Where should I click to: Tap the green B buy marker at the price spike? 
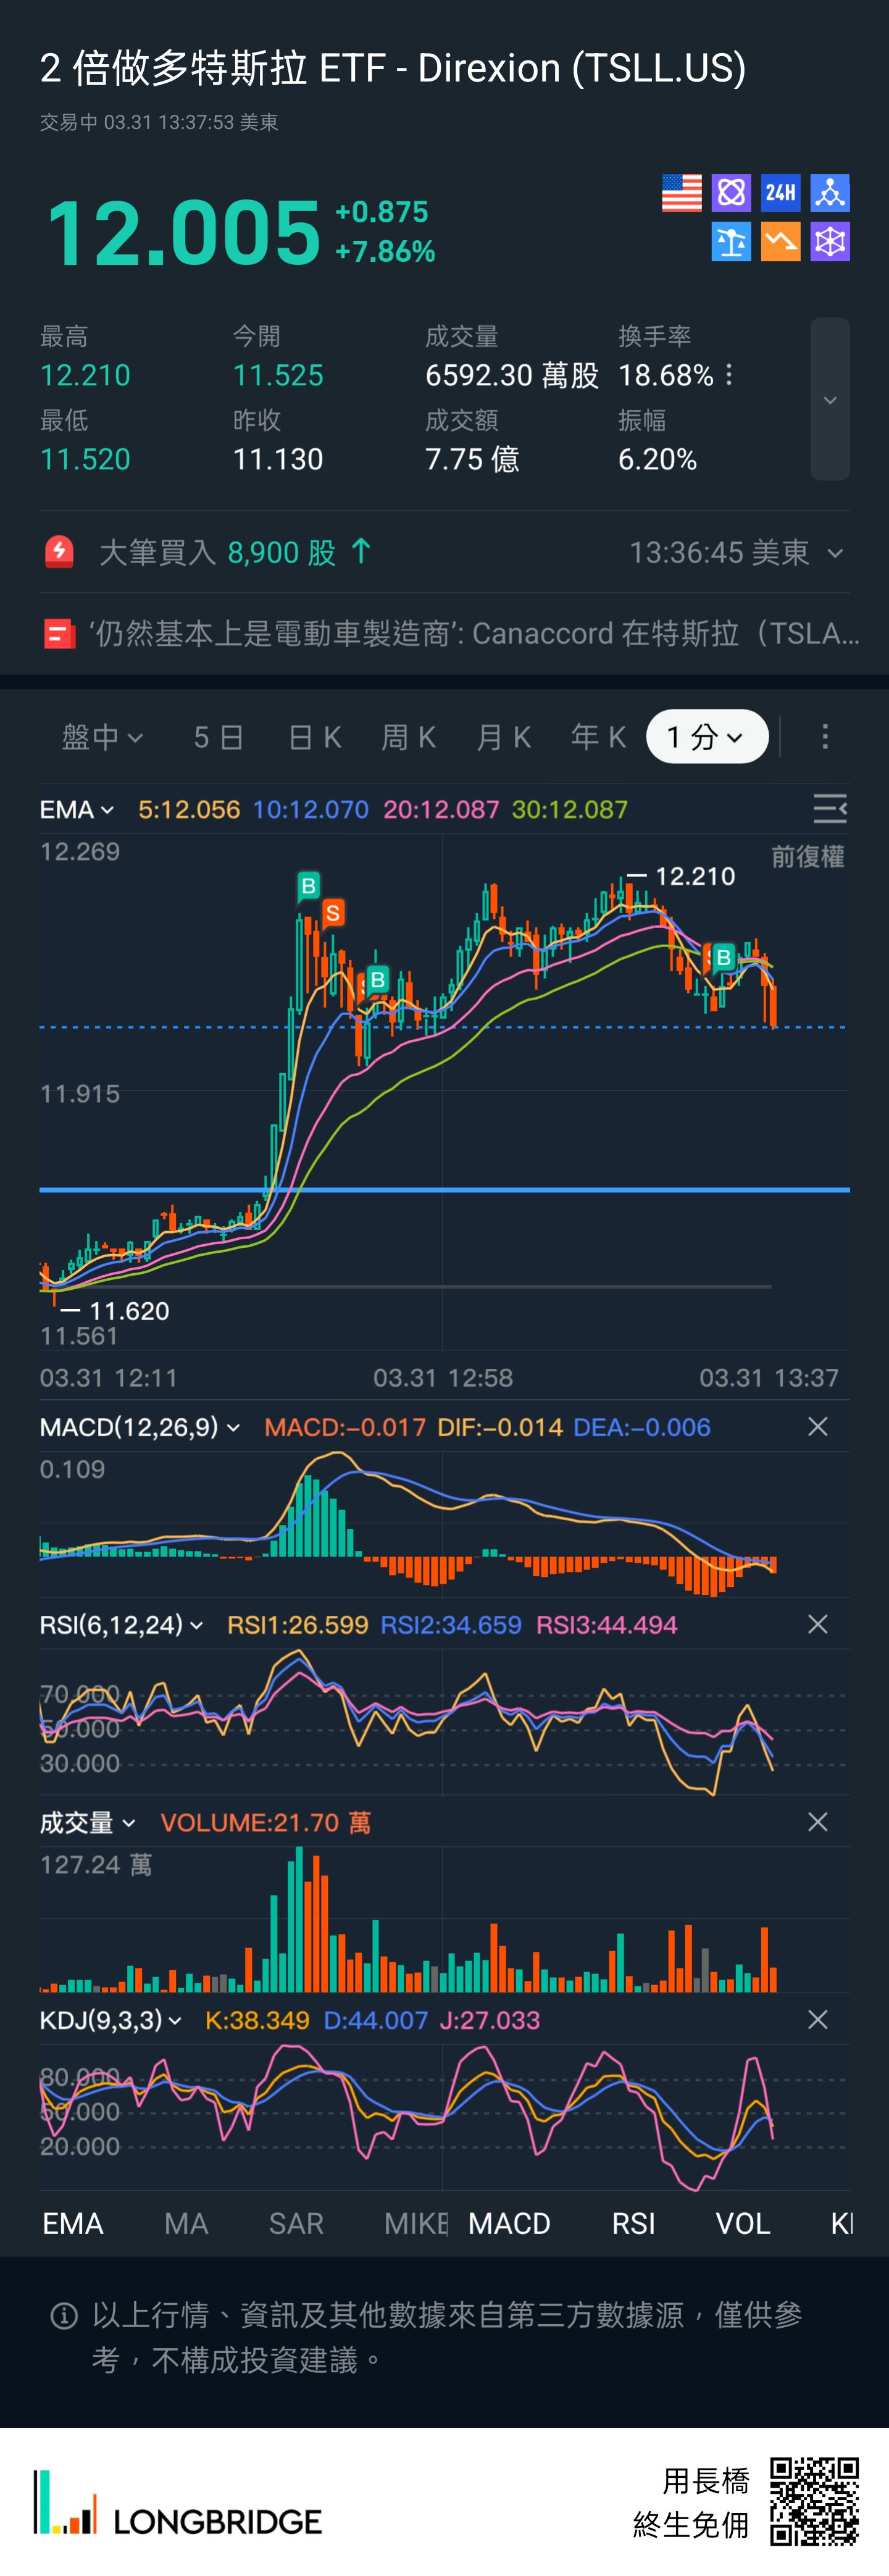click(x=308, y=885)
